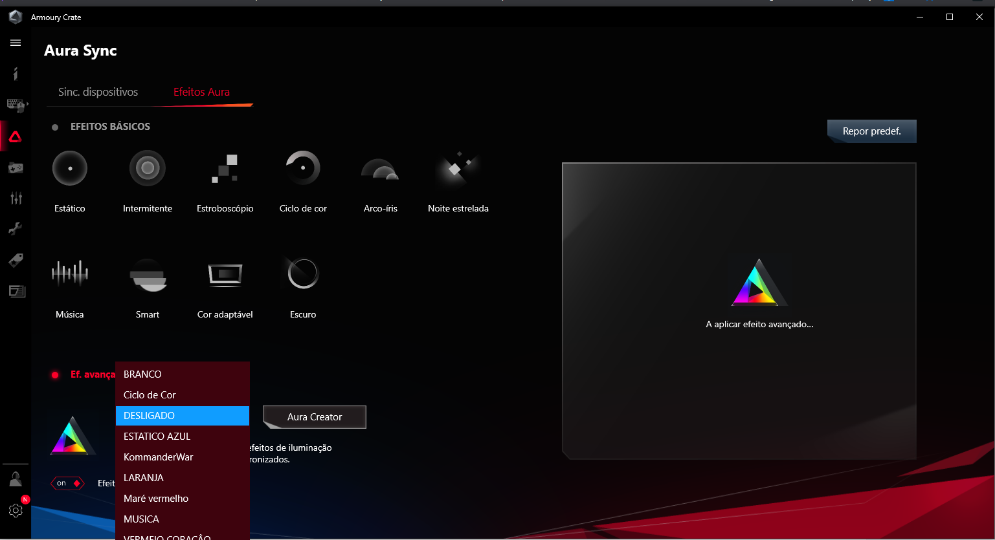Open the Home info page in sidebar

[16, 73]
